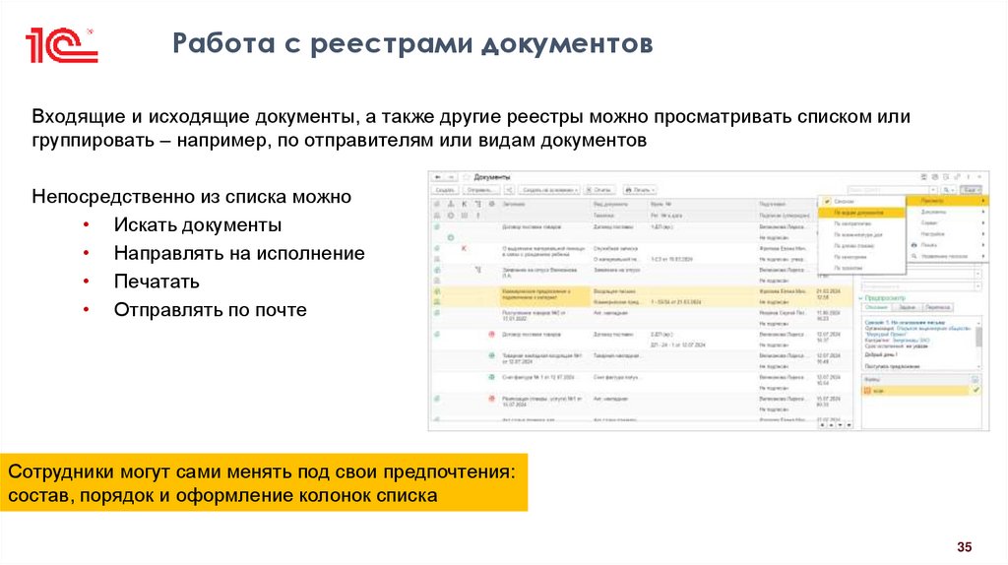Select По контрагентам view
The width and height of the screenshot is (1008, 565).
click(x=861, y=223)
